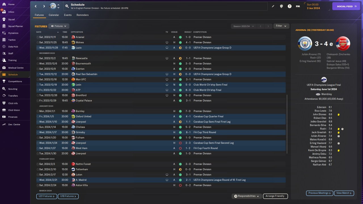The width and height of the screenshot is (363, 204).
Task: Open the Responsibilities dropdown
Action: pyautogui.click(x=246, y=196)
